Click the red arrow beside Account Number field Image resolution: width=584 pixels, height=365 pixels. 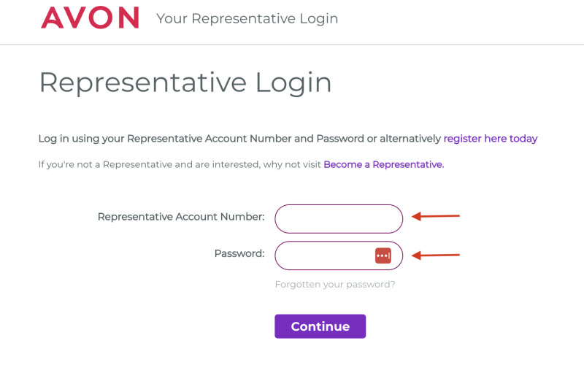coord(435,216)
